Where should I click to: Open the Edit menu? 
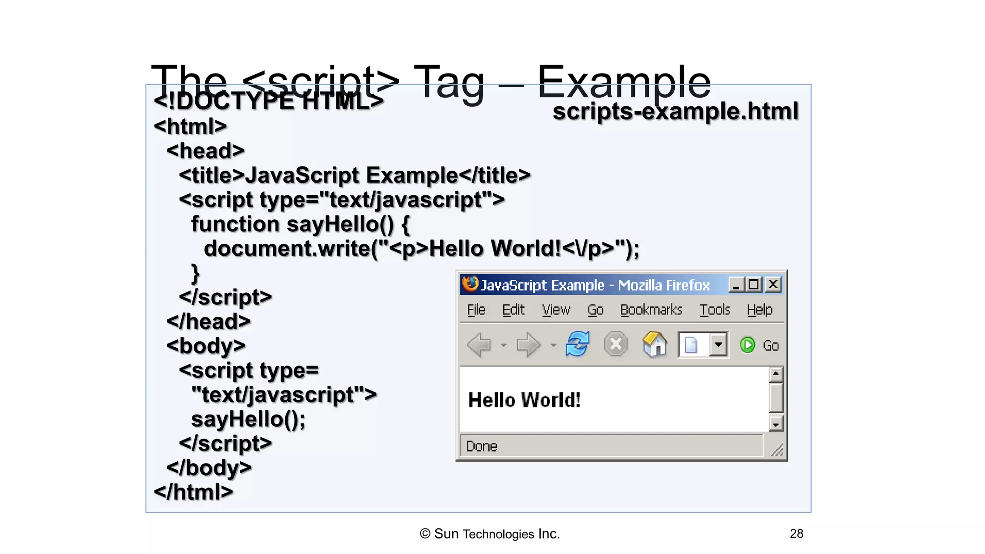pyautogui.click(x=513, y=310)
